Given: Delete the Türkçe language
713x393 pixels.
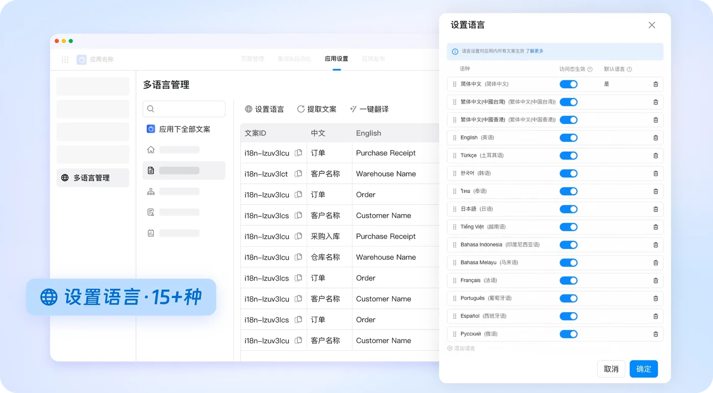Looking at the screenshot, I should click(655, 156).
